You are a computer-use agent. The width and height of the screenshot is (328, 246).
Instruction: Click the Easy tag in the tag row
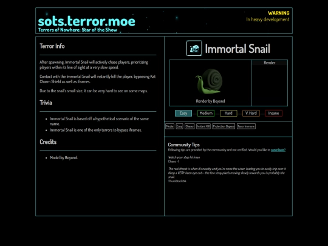pos(179,126)
